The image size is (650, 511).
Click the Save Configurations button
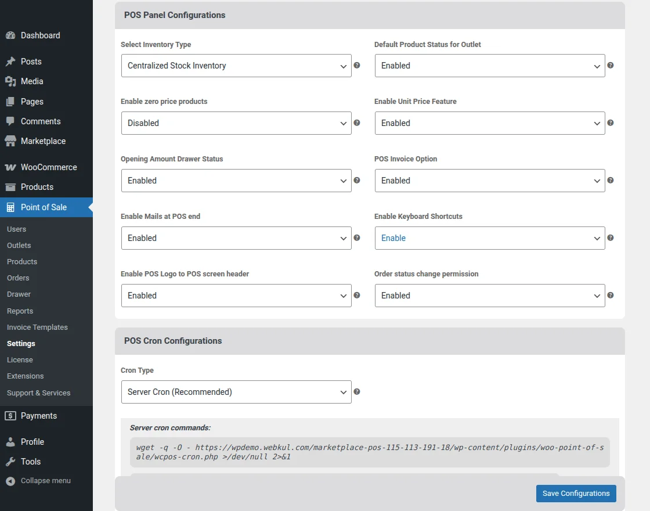point(576,494)
